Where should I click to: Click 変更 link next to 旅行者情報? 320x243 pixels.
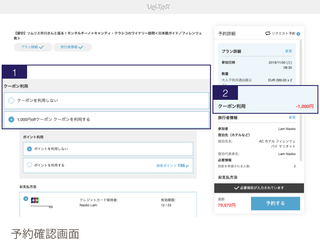pyautogui.click(x=292, y=117)
